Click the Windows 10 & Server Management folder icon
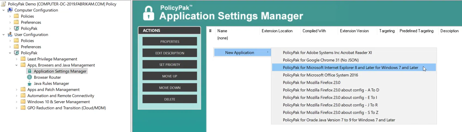 23,102
